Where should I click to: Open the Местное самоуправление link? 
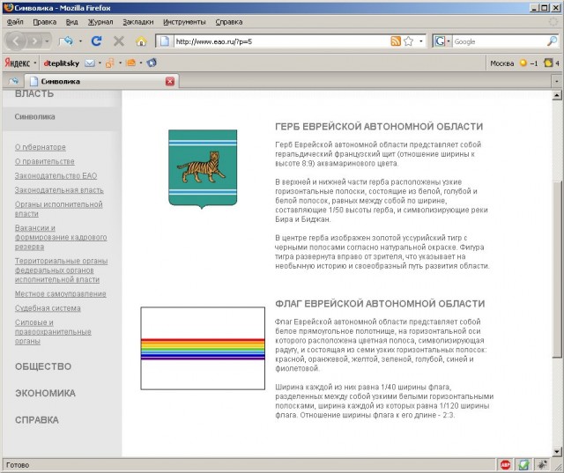(x=61, y=294)
